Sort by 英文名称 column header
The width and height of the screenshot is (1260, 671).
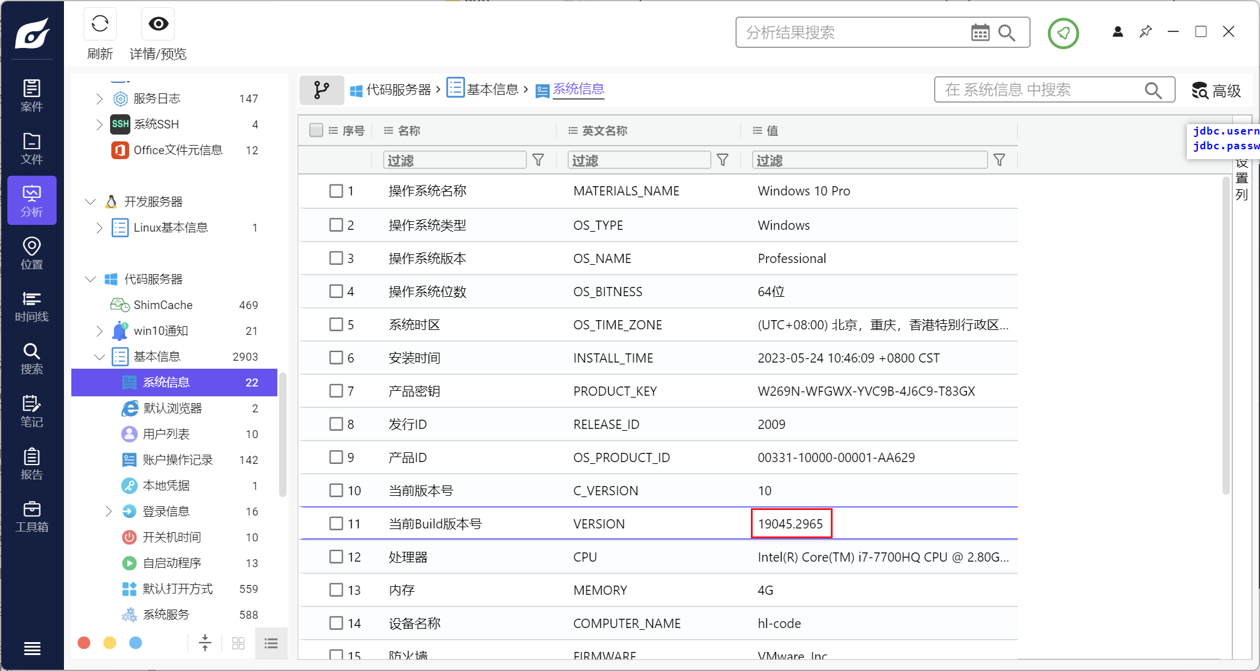(x=605, y=130)
